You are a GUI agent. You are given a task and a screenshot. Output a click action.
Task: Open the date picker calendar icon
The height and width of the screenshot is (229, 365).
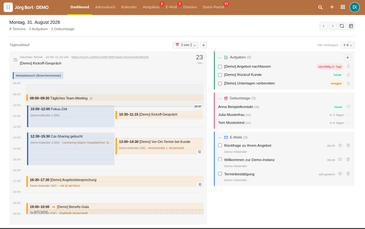coord(351,26)
